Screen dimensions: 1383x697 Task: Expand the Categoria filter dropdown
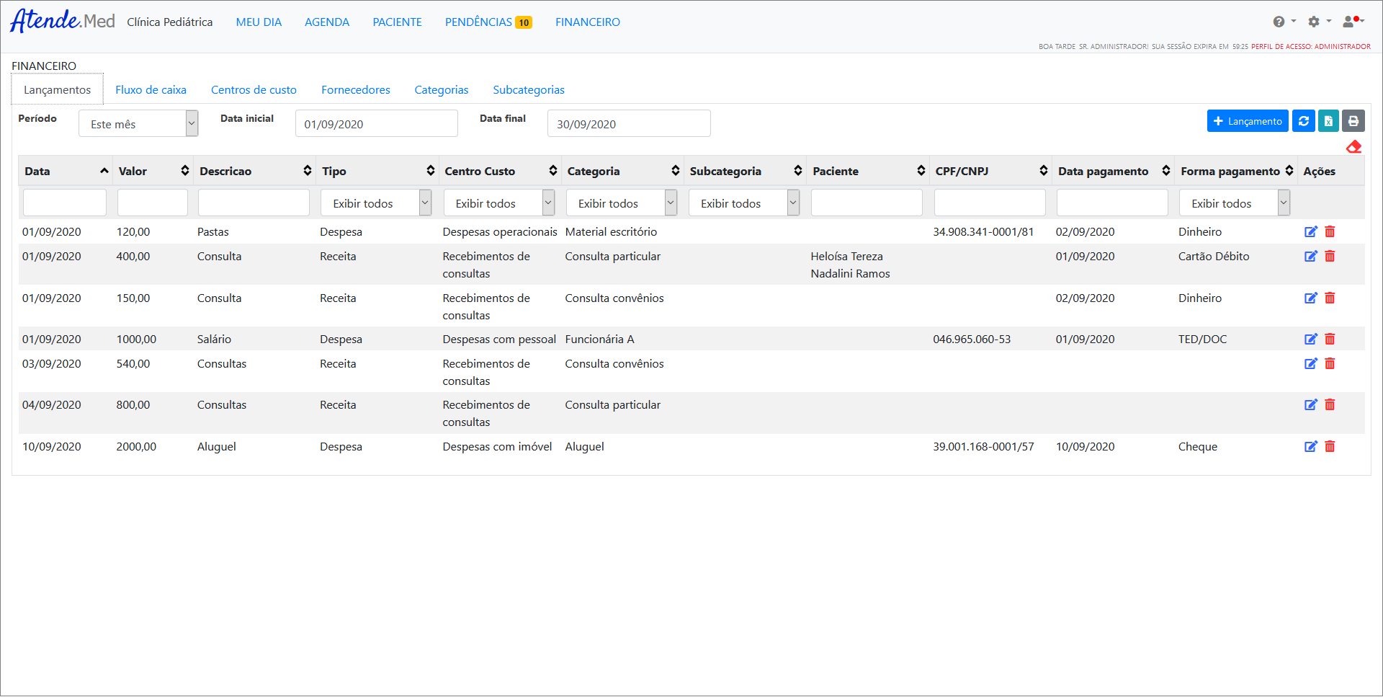click(x=622, y=203)
